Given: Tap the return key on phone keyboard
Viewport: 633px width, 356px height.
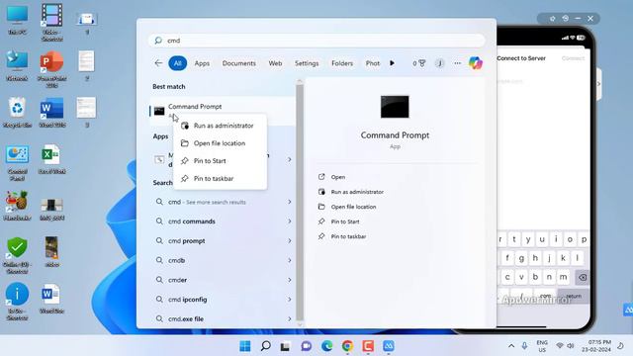Looking at the screenshot, I should point(574,296).
